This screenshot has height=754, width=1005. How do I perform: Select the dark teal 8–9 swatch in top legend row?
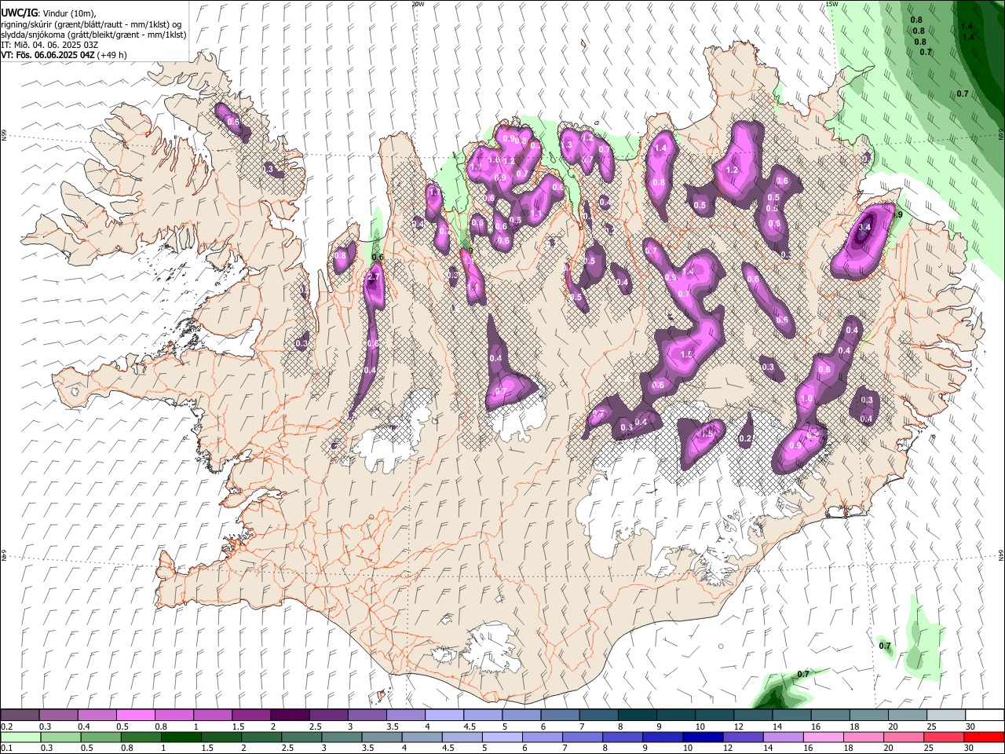637,716
